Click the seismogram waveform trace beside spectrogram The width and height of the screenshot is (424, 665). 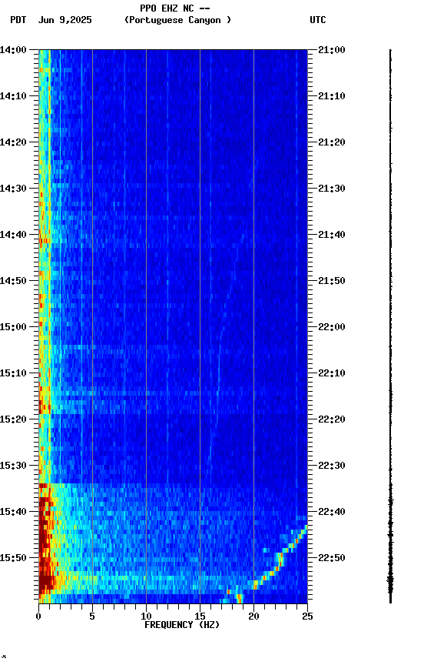390,326
